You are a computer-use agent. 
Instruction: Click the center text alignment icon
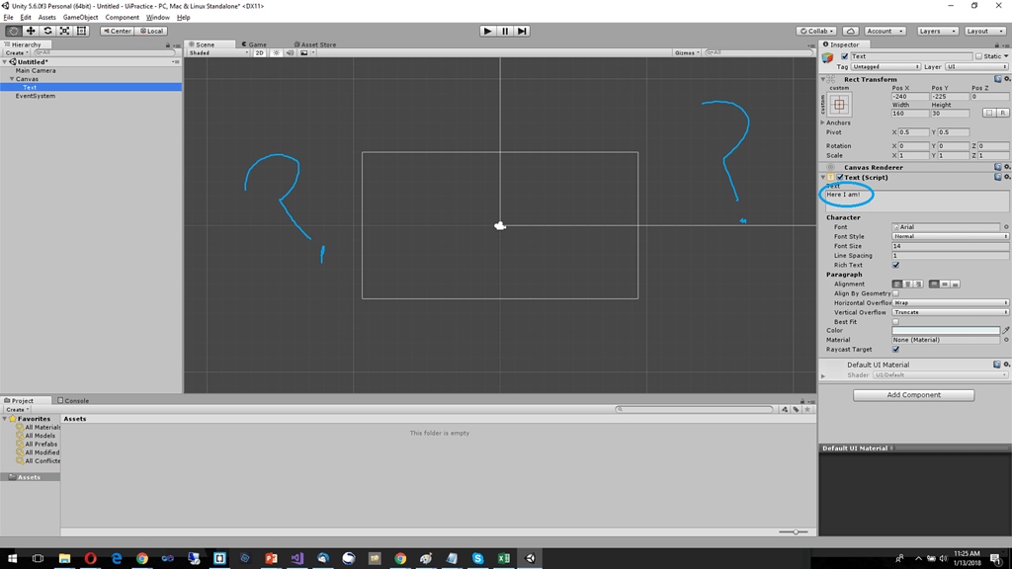pyautogui.click(x=908, y=284)
